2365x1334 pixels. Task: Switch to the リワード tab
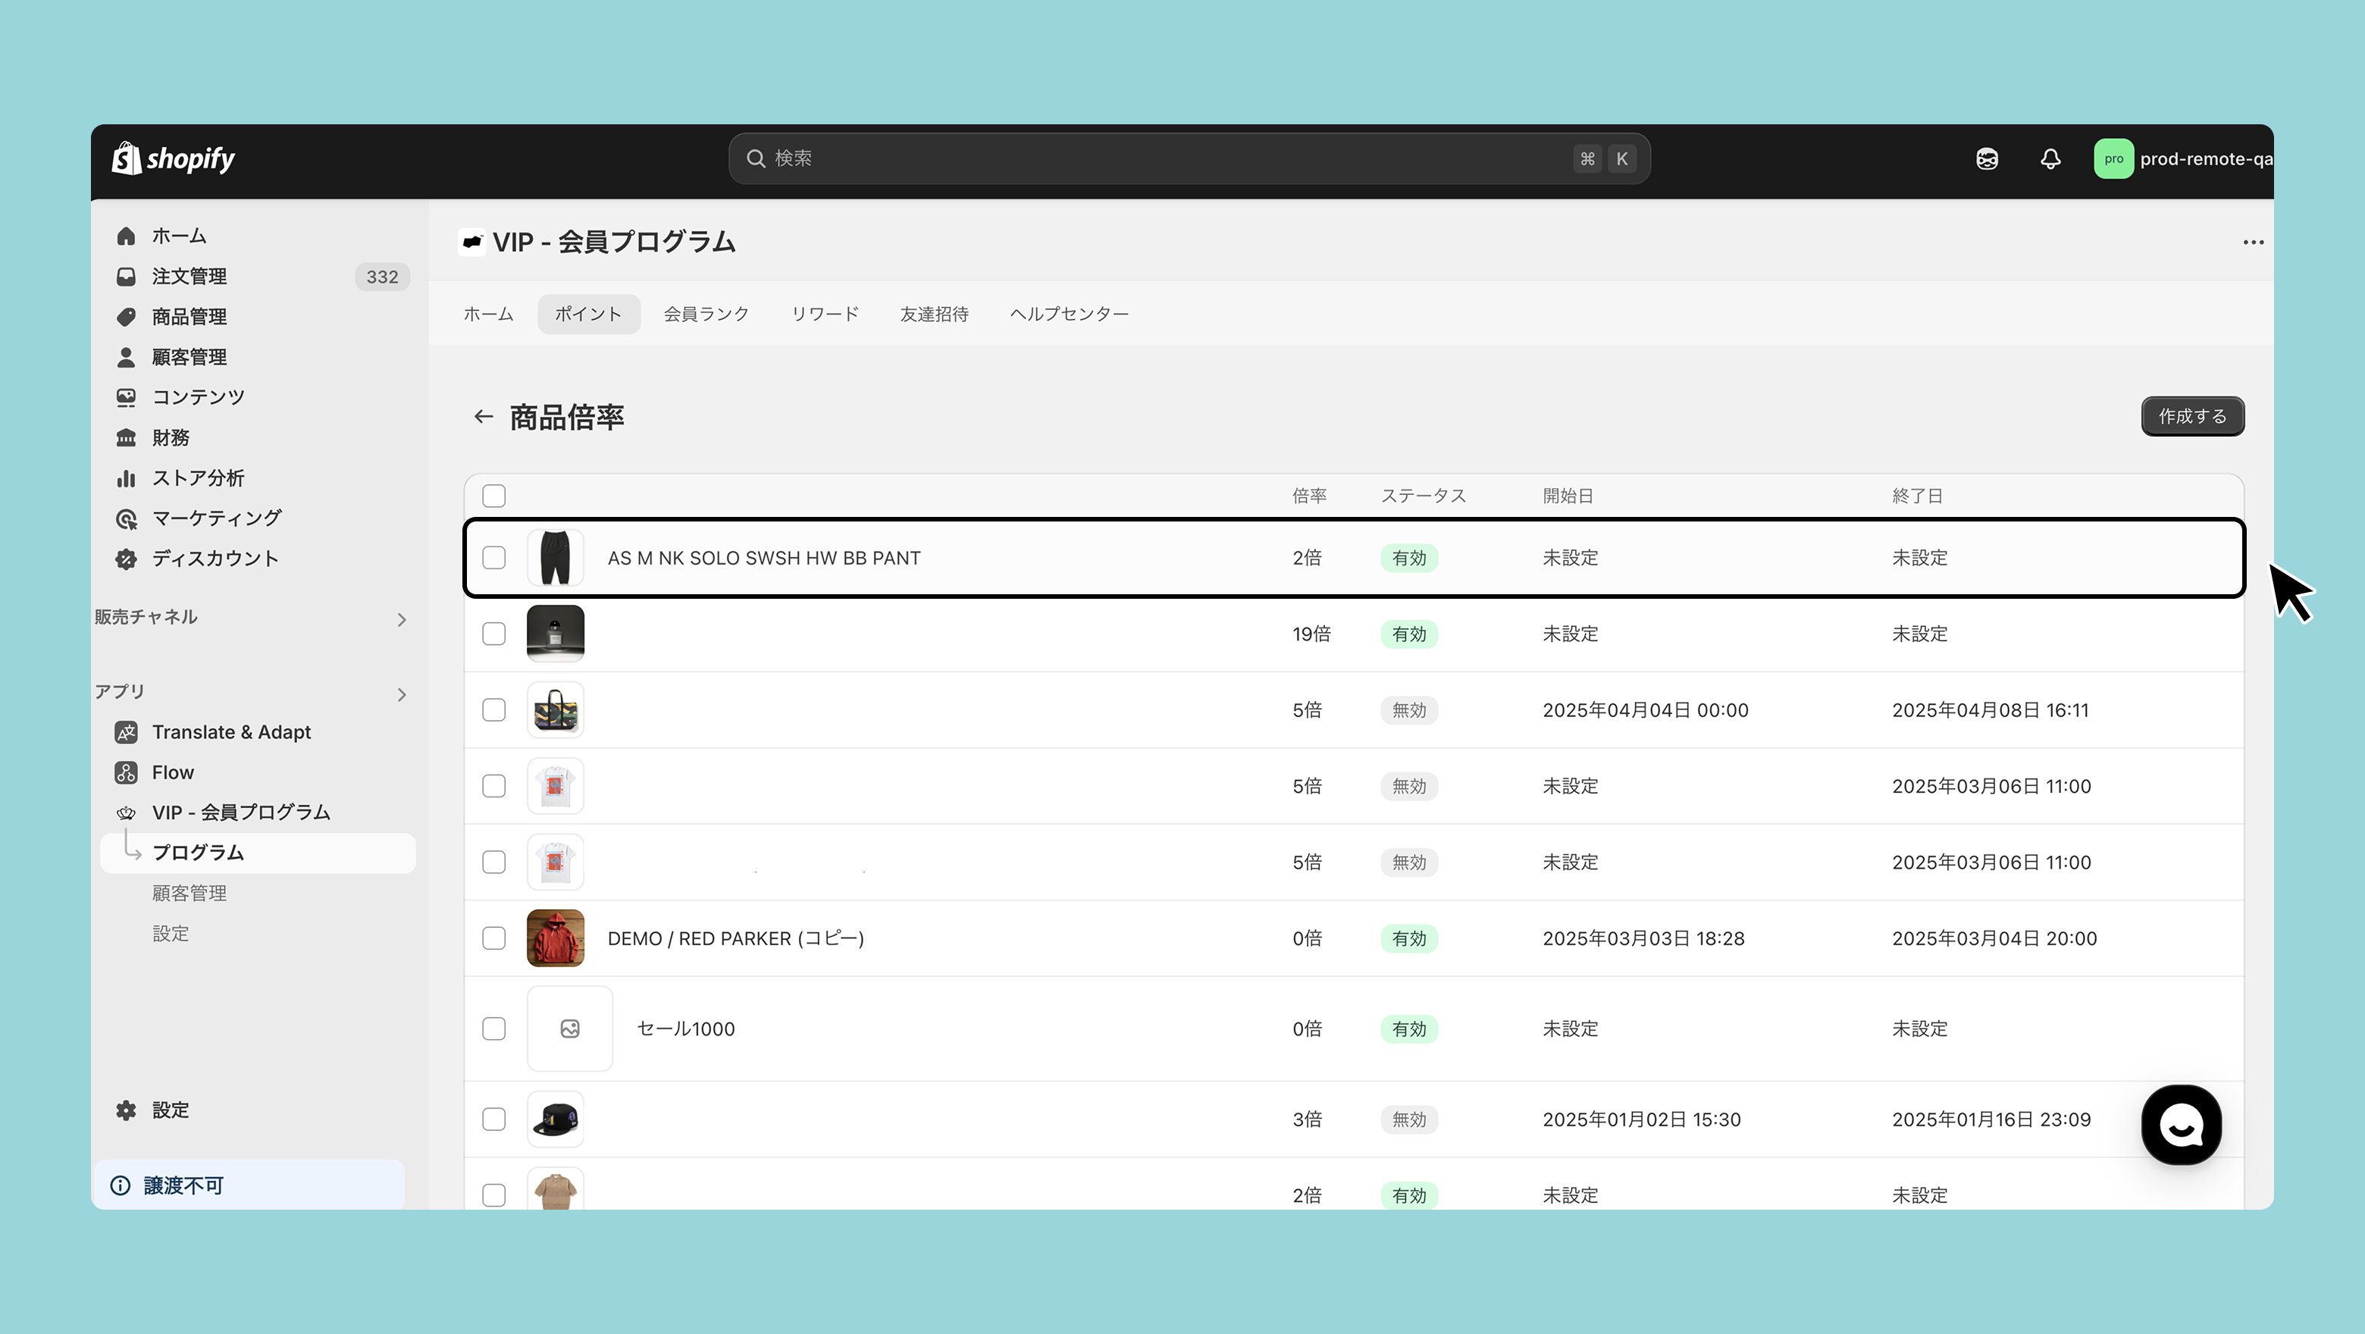pyautogui.click(x=825, y=314)
